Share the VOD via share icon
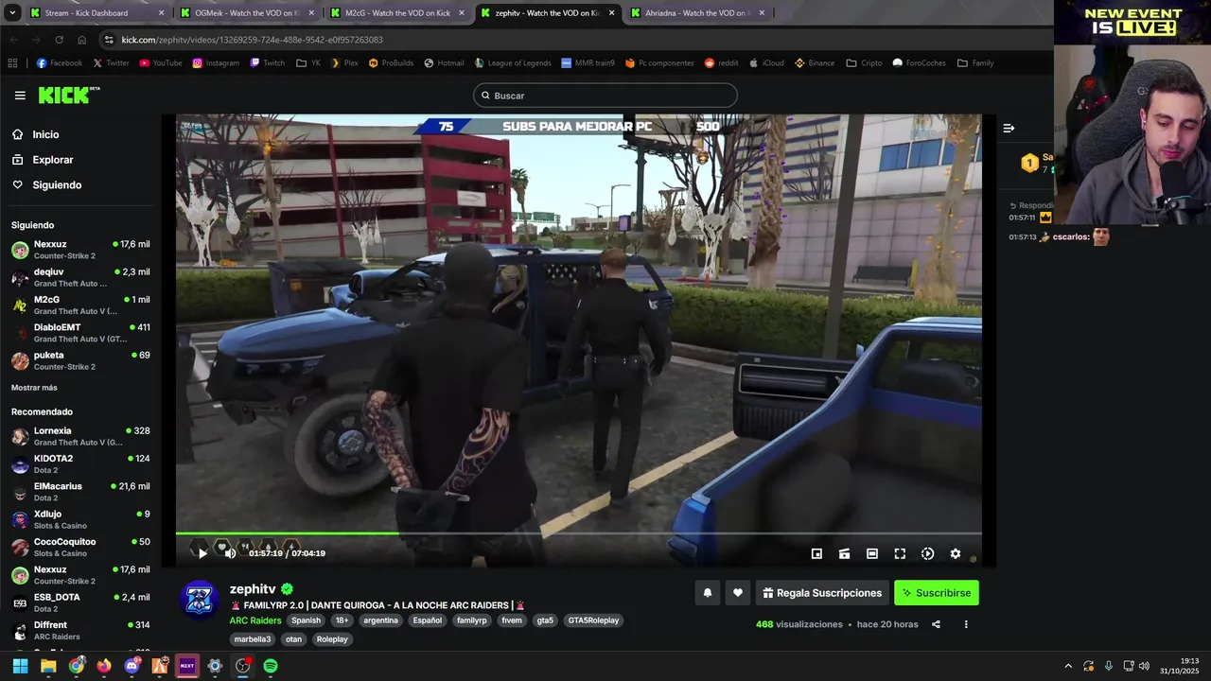 936,624
